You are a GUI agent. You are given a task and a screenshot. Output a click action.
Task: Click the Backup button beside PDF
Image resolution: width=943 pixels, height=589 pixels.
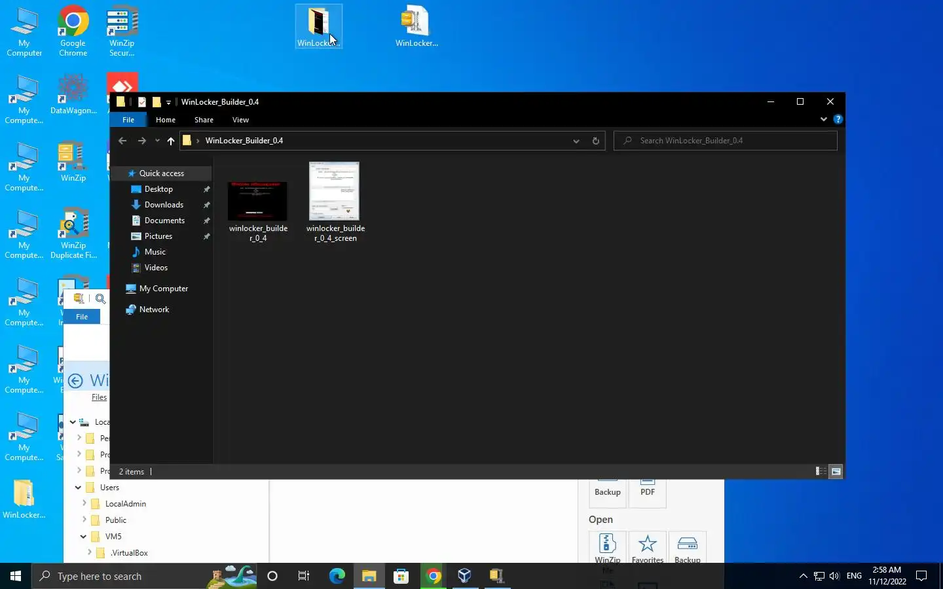tap(608, 493)
